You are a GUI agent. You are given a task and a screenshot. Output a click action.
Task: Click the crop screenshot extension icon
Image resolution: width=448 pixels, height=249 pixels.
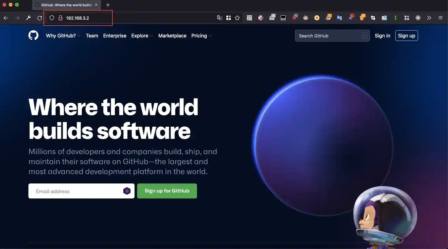[x=373, y=18]
